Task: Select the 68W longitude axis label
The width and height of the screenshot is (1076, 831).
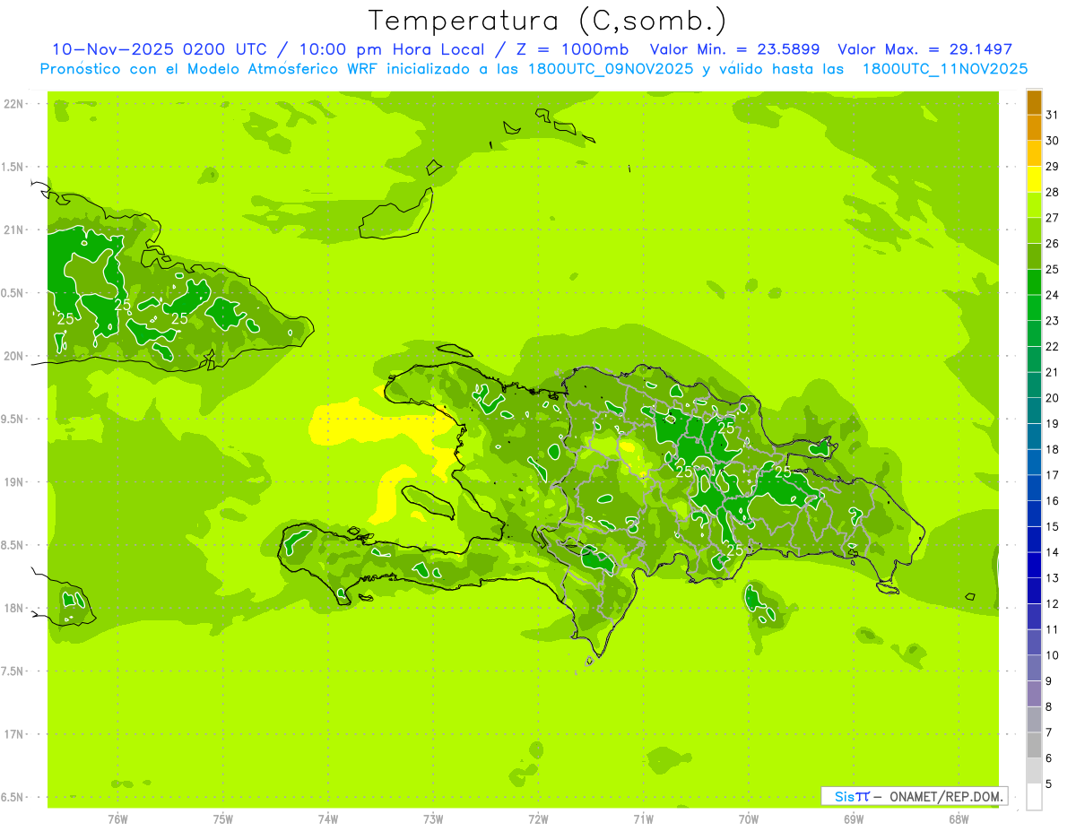Action: pyautogui.click(x=958, y=819)
